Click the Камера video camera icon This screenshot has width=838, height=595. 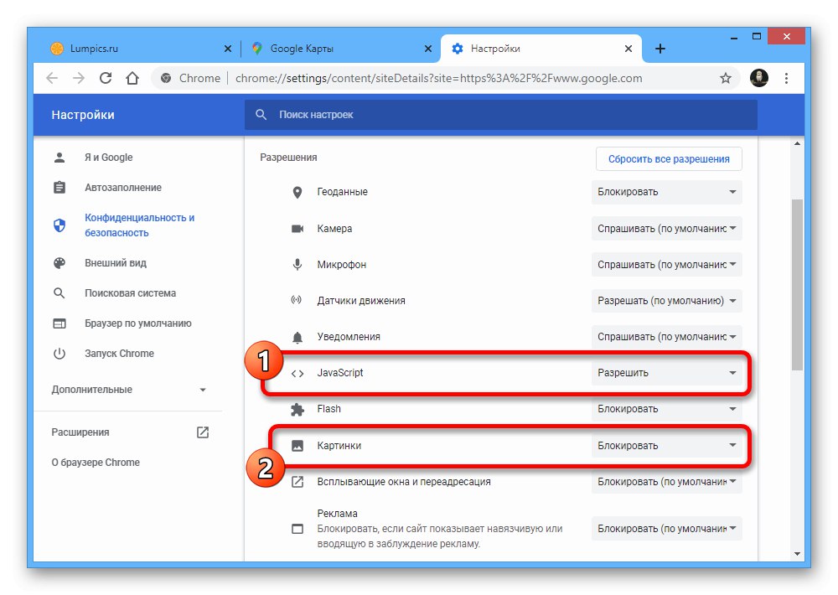297,228
